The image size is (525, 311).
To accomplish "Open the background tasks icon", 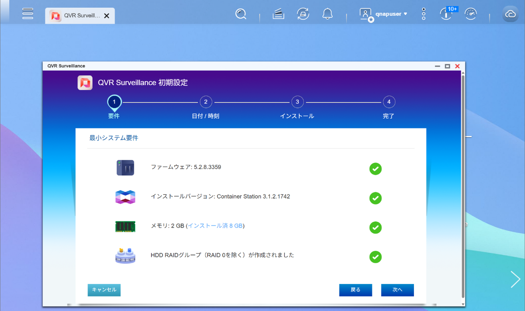I will point(278,14).
